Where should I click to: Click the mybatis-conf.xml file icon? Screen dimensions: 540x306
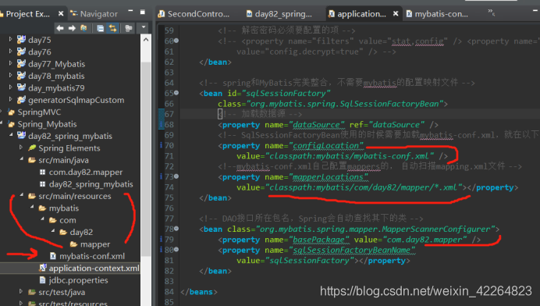(x=53, y=256)
